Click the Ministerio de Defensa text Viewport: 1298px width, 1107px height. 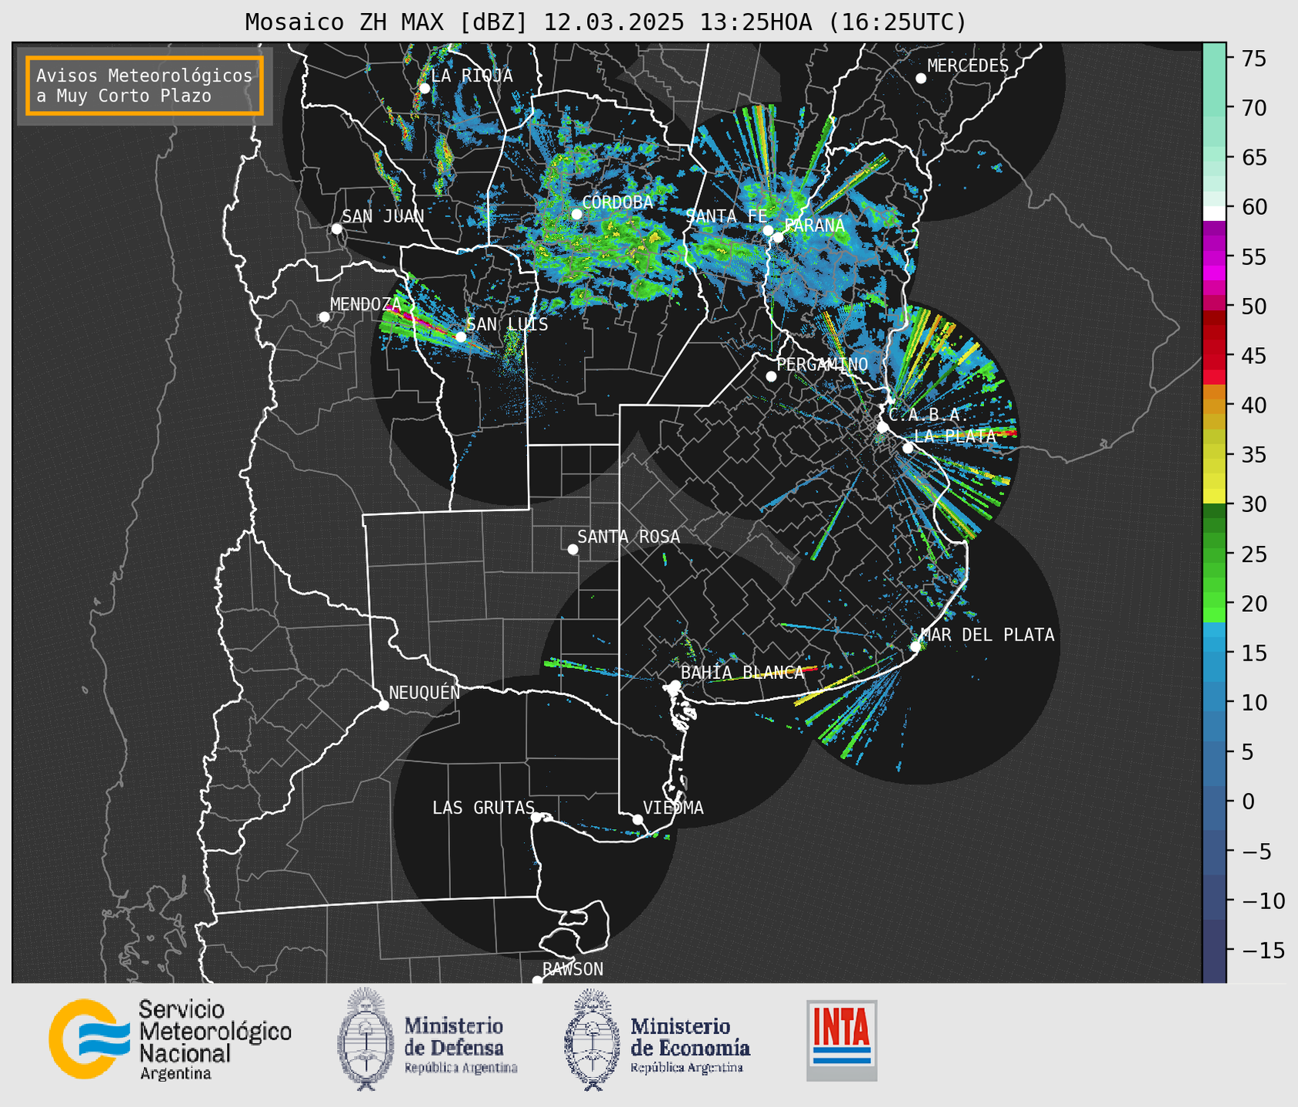click(x=461, y=1045)
